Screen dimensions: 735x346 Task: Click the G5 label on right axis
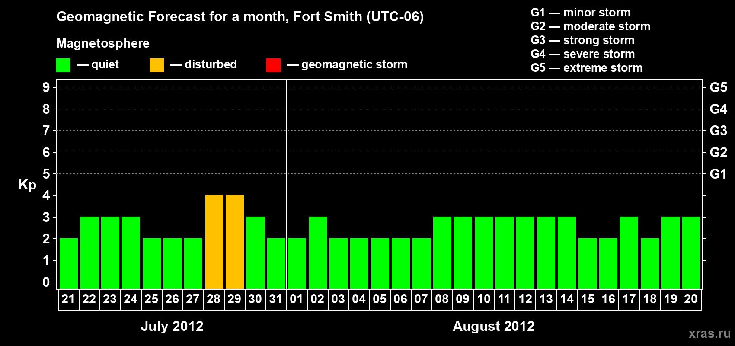click(x=719, y=87)
